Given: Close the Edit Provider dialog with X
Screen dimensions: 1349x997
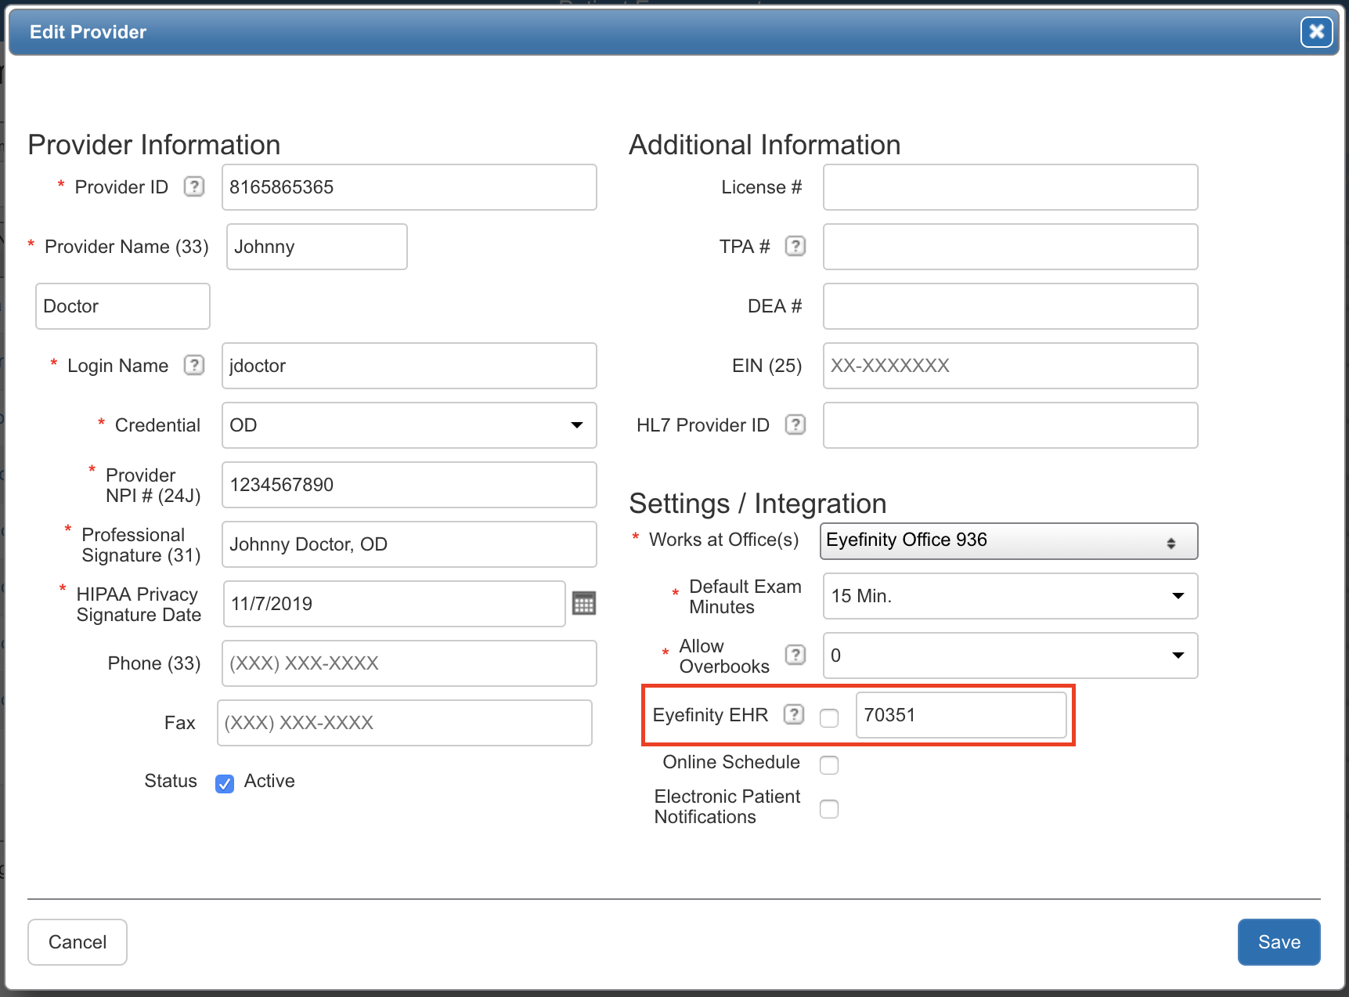Looking at the screenshot, I should coord(1316,32).
